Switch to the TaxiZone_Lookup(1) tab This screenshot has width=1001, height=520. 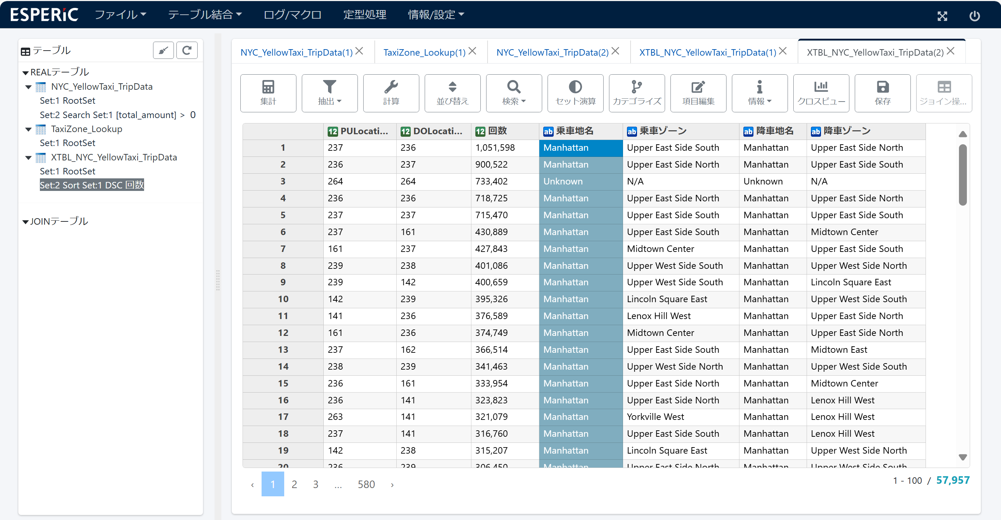coord(424,52)
